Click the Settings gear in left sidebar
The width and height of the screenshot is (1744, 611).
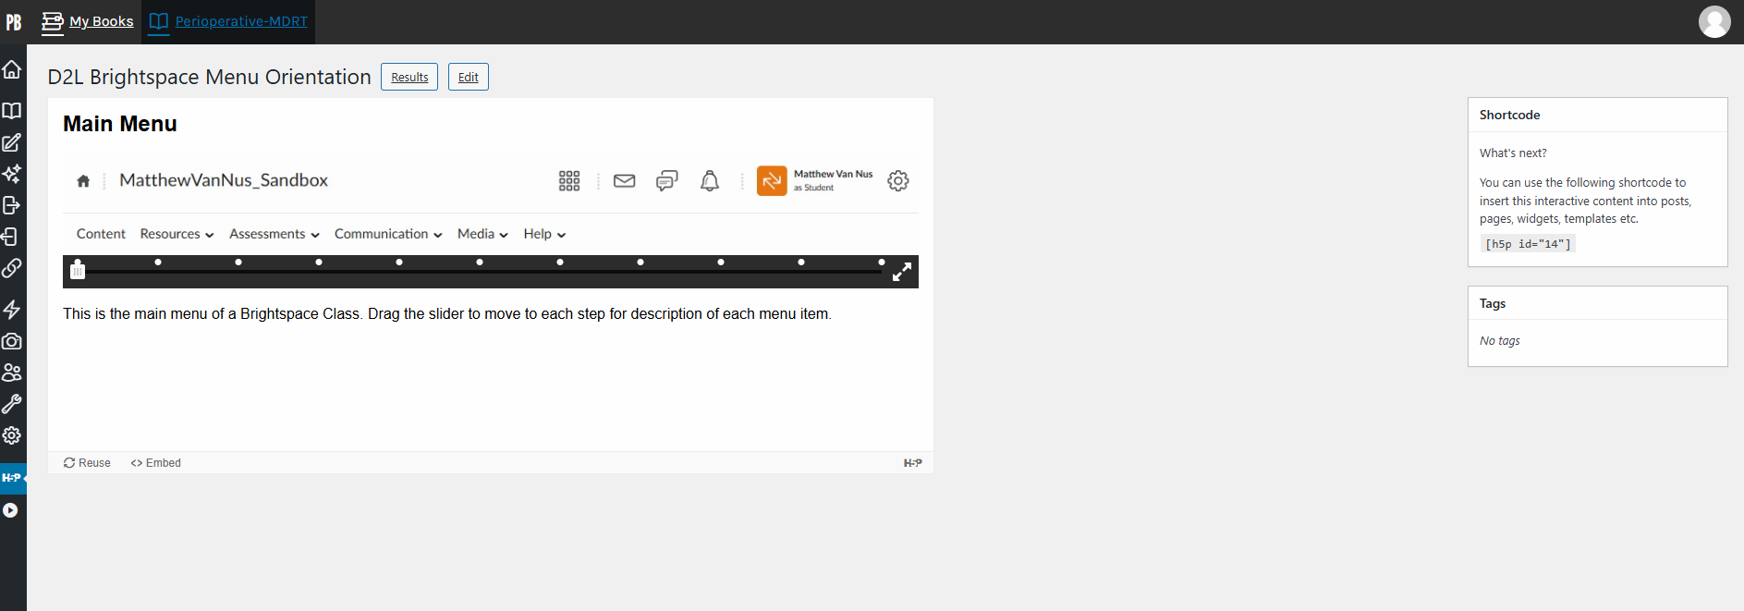(12, 435)
